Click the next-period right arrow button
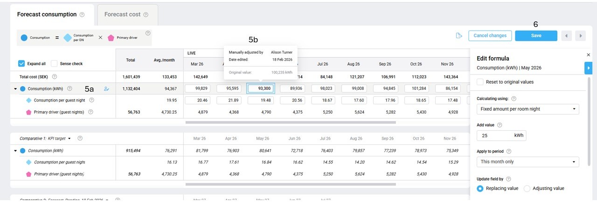The height and width of the screenshot is (202, 597). (580, 36)
